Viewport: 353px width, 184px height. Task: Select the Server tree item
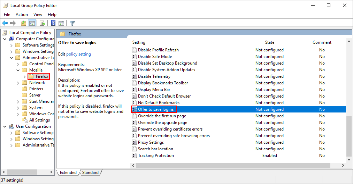(x=34, y=95)
